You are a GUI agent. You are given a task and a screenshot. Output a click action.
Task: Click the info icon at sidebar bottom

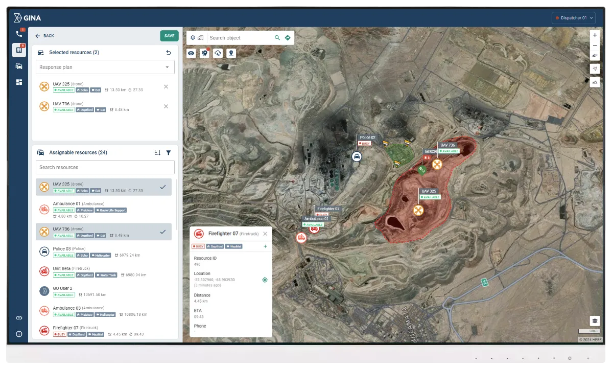[19, 334]
